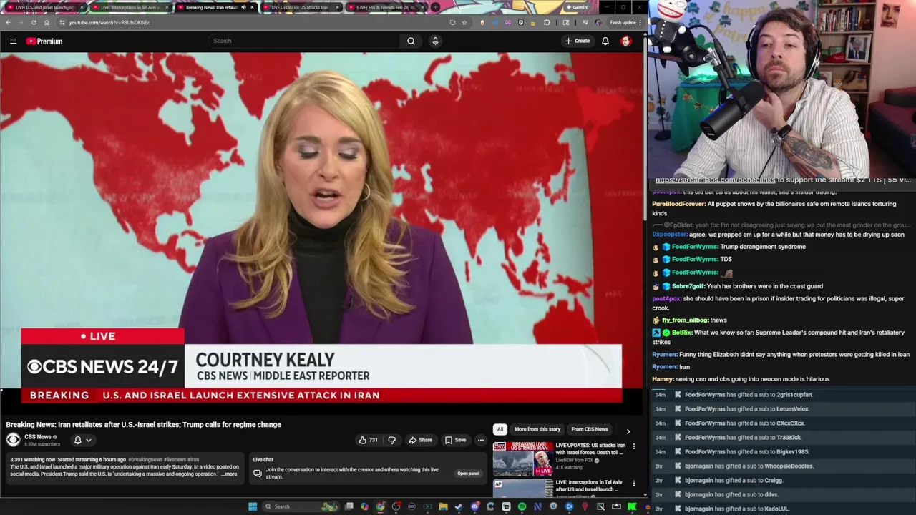Select the 'From CBS News' chip

(x=590, y=429)
